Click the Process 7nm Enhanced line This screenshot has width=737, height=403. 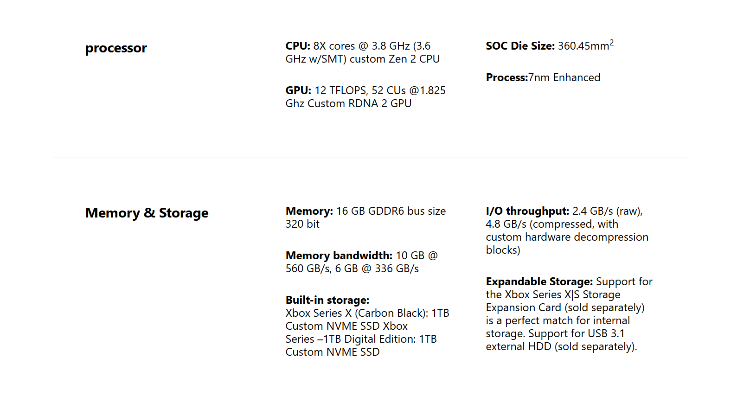pos(543,77)
